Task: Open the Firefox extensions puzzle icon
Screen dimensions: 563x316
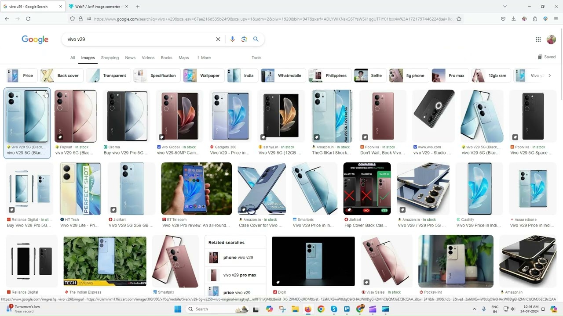Action: (x=535, y=19)
